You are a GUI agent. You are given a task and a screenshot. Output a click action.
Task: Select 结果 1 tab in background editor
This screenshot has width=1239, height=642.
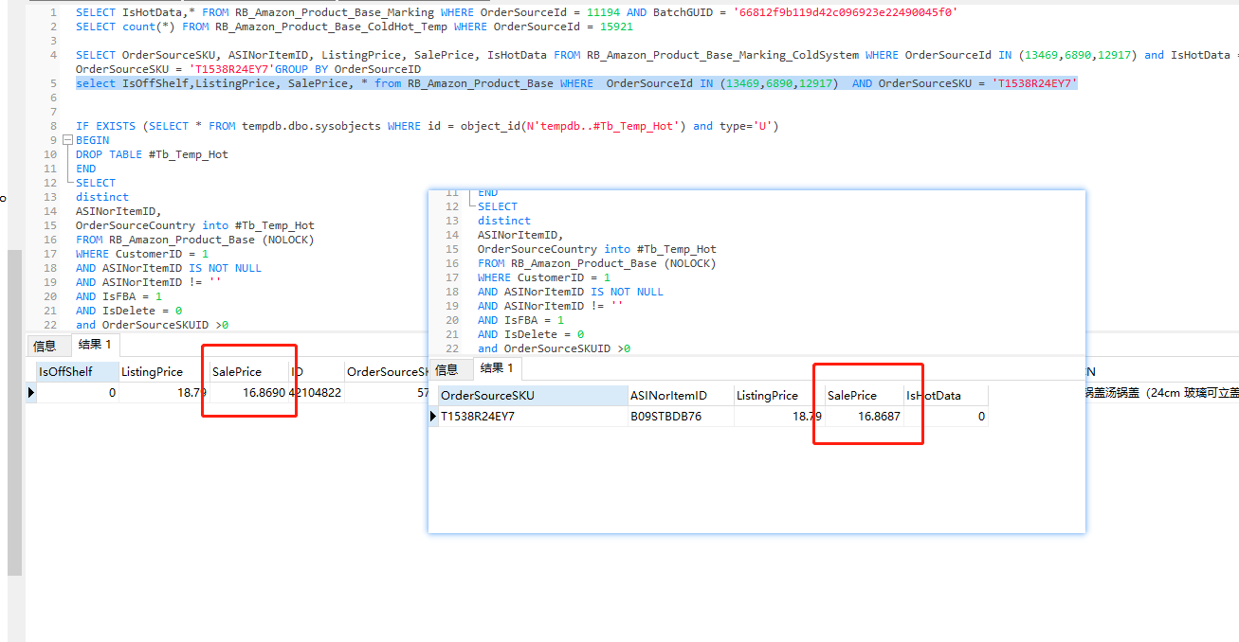coord(95,345)
